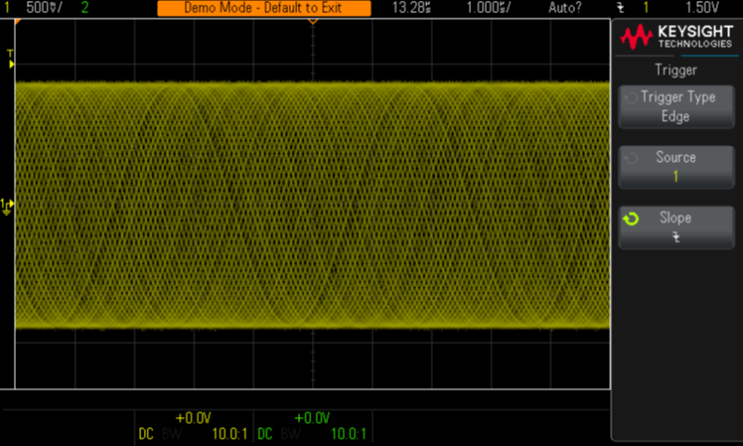Click the rotate knob icon on Trigger Type
This screenshot has height=446, width=743.
(x=632, y=97)
